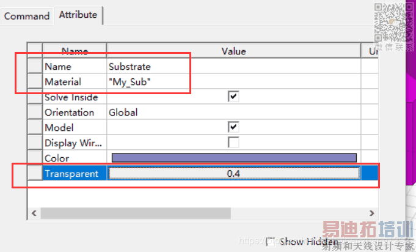Enable the Display Wireframe checkbox
The image size is (416, 252).
point(233,143)
